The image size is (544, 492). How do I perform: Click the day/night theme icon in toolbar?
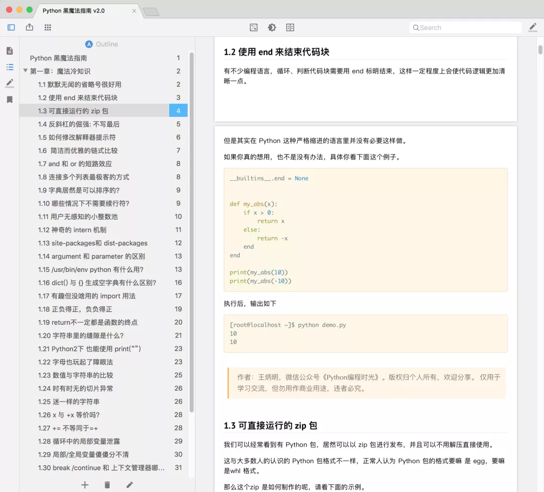click(x=272, y=28)
